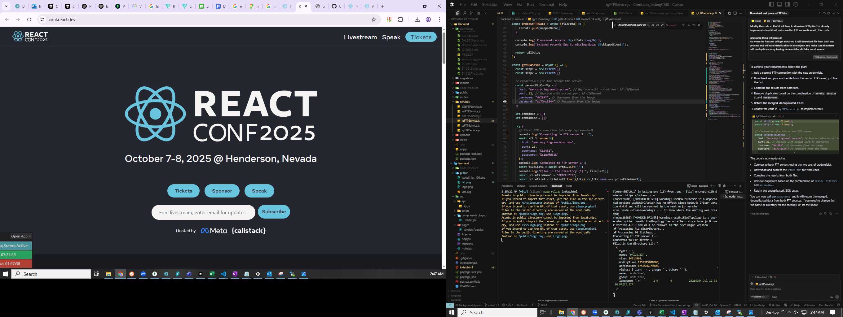Screen dimensions: 843x317
Task: Open Chrome extensions puzzle icon
Action: (x=400, y=19)
